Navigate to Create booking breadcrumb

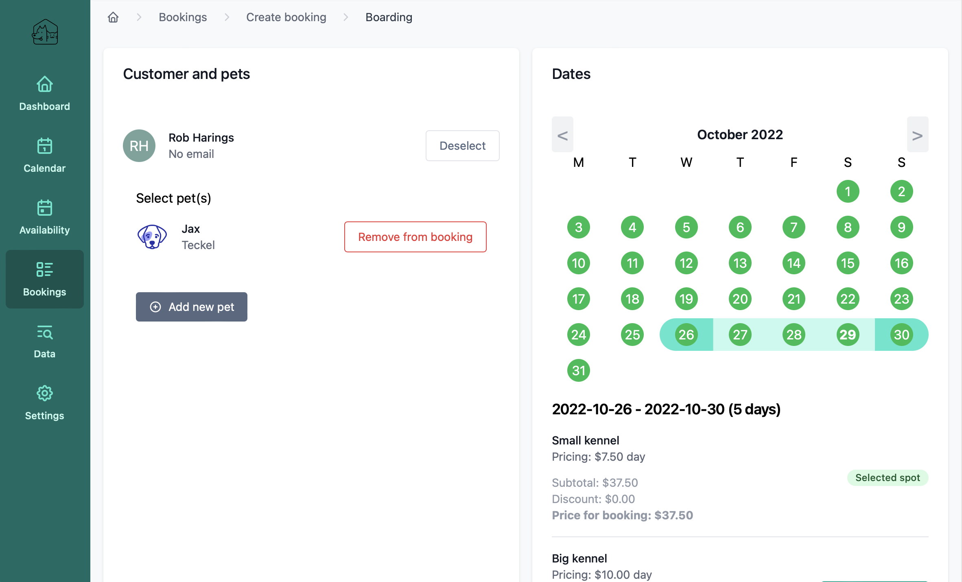[x=286, y=17]
